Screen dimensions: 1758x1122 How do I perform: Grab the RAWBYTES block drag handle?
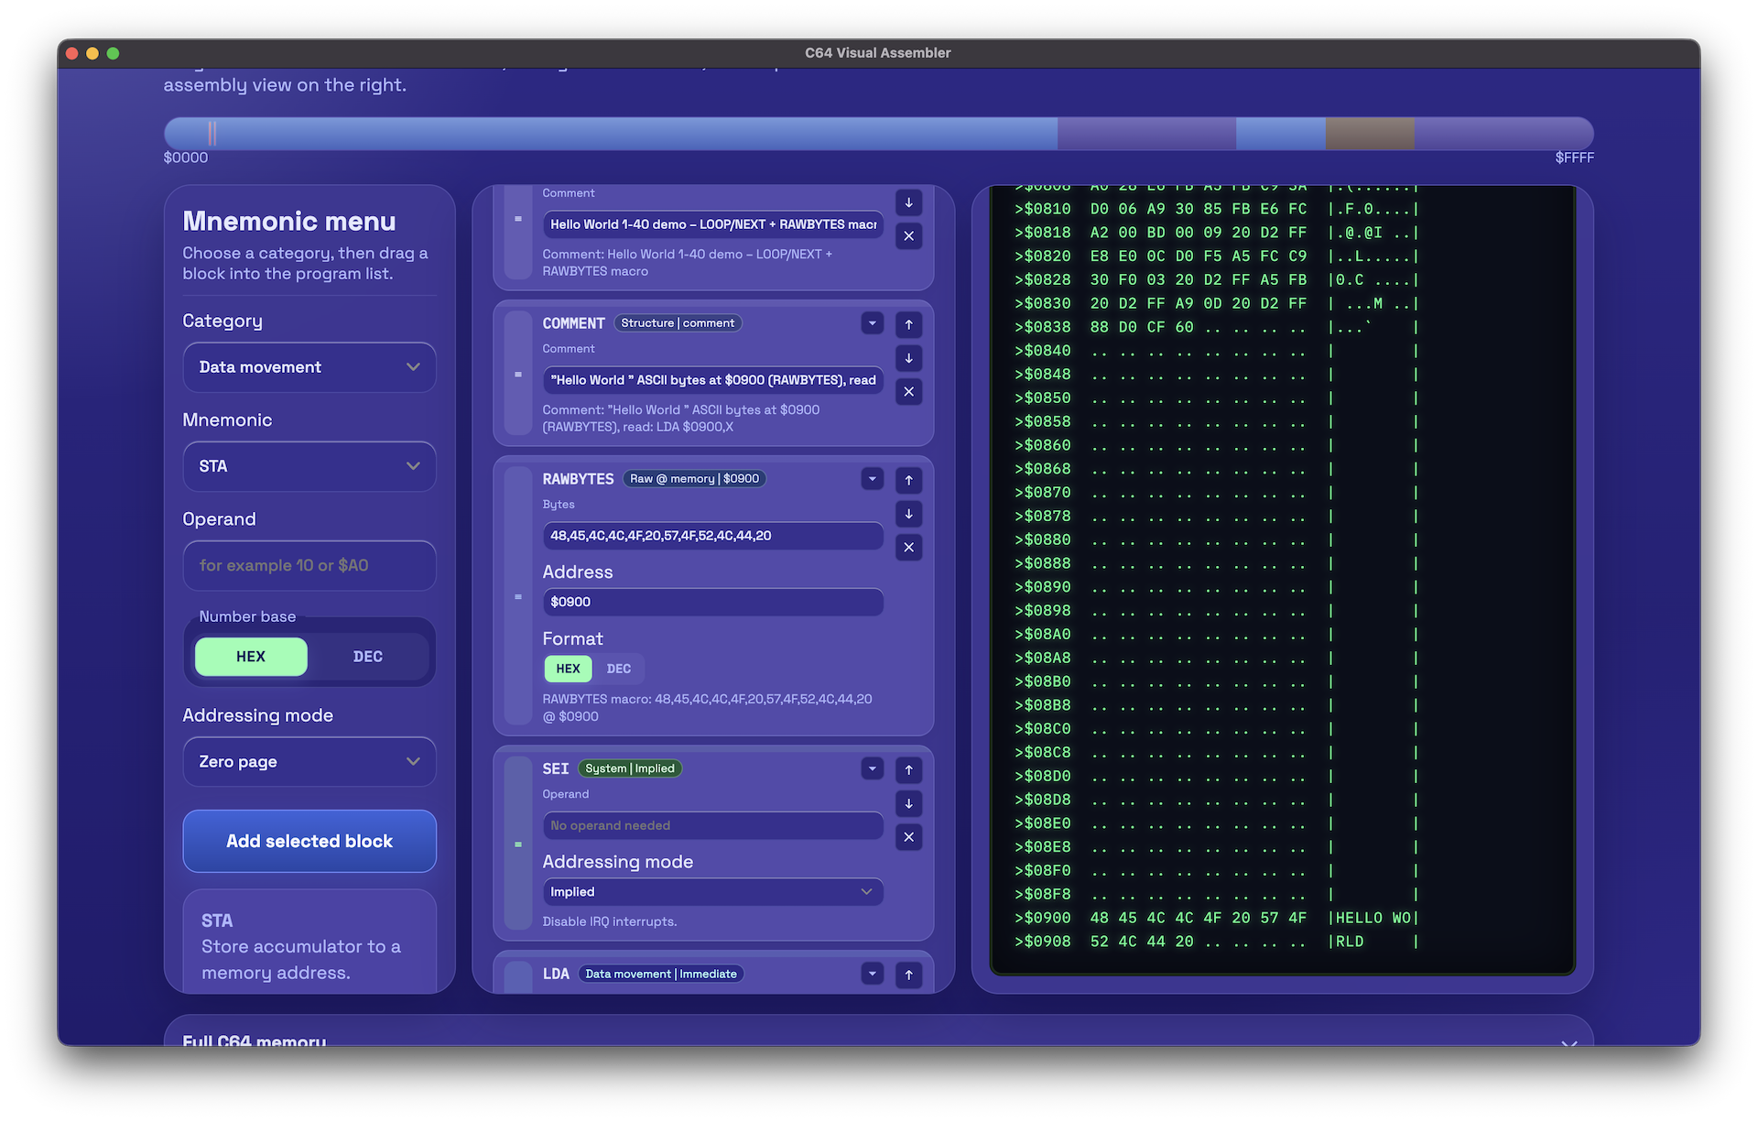518,596
